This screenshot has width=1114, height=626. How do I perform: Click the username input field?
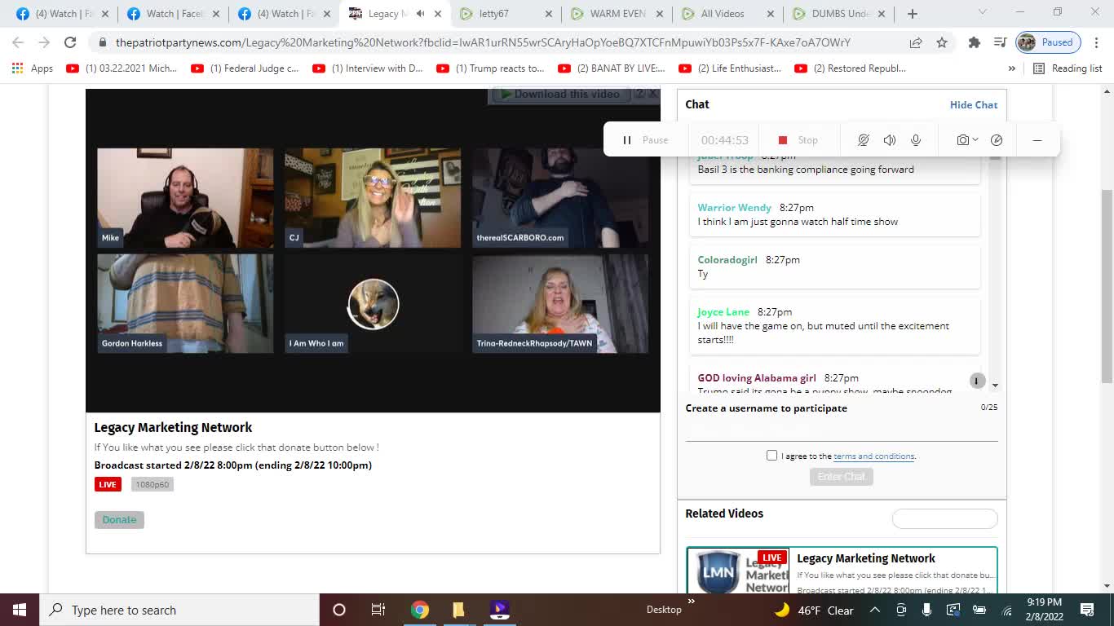842,430
